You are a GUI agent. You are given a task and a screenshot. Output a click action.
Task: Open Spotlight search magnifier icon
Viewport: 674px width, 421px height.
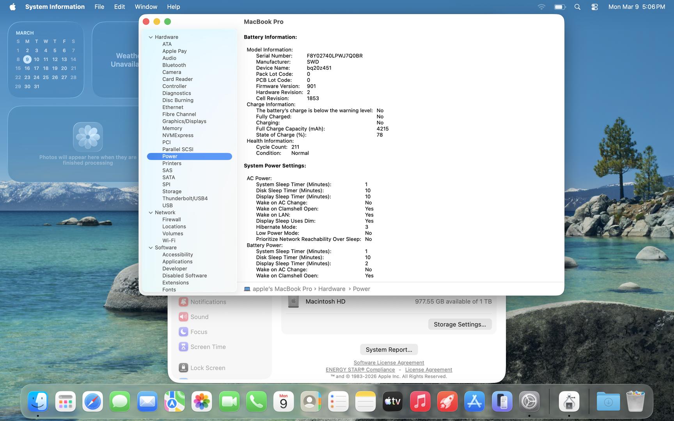coord(577,7)
